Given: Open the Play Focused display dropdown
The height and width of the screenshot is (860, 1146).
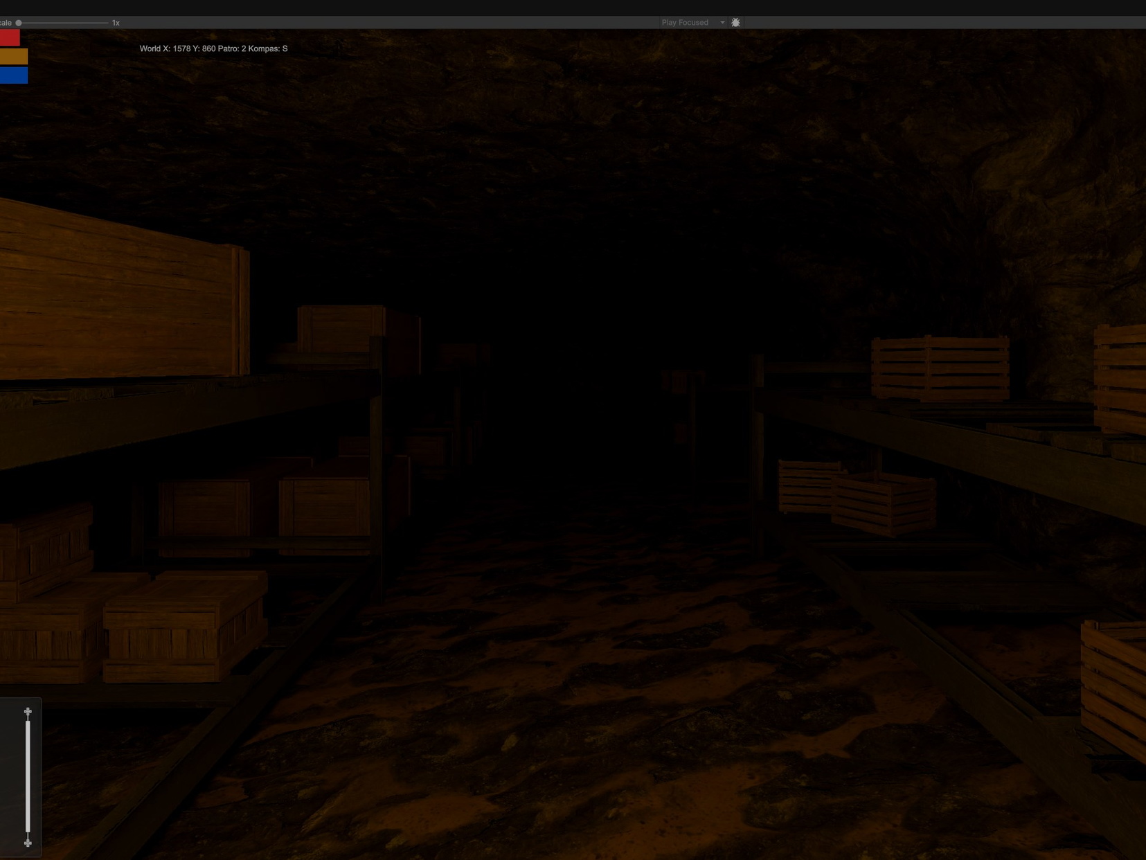Looking at the screenshot, I should (x=686, y=22).
